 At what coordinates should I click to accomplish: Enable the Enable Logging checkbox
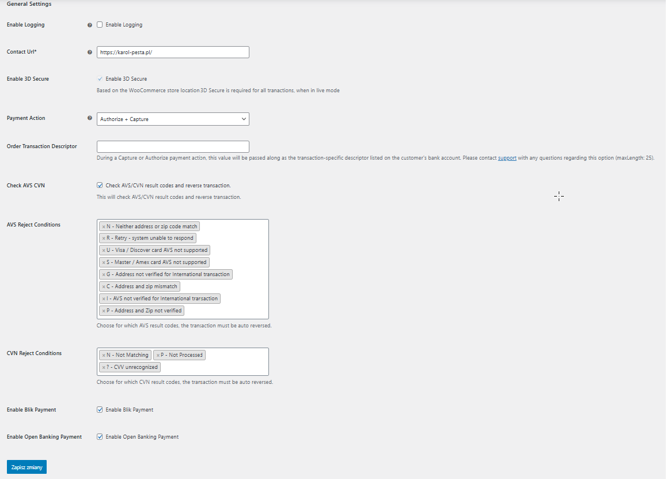(99, 25)
